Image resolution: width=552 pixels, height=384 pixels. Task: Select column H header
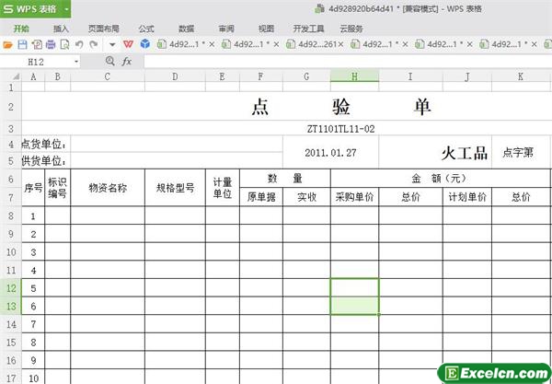pos(354,76)
